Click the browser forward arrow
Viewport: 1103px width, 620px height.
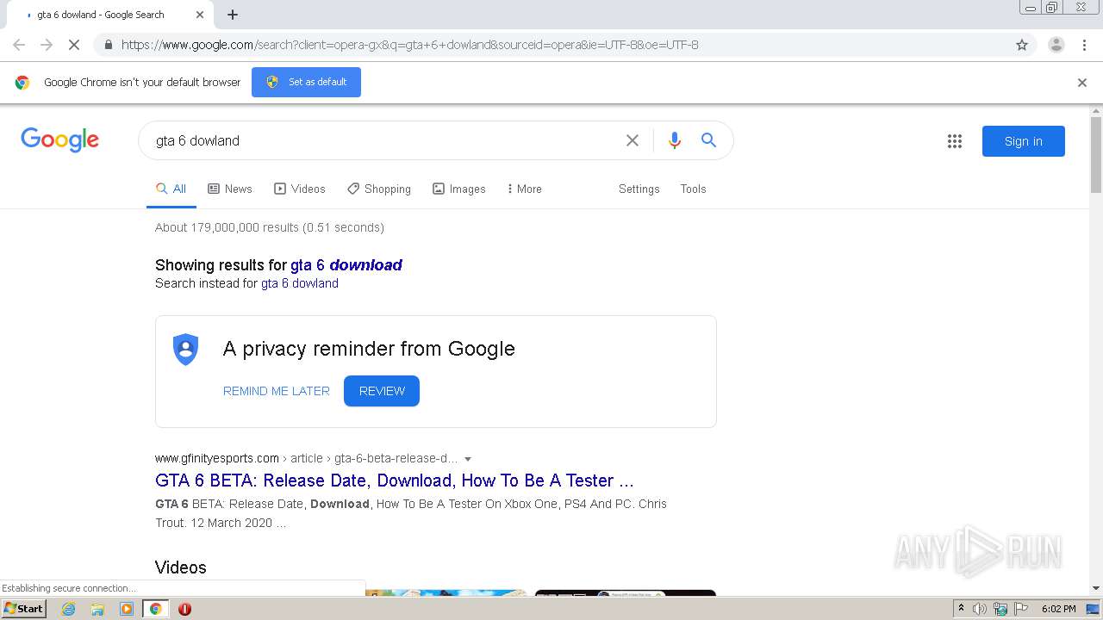47,45
